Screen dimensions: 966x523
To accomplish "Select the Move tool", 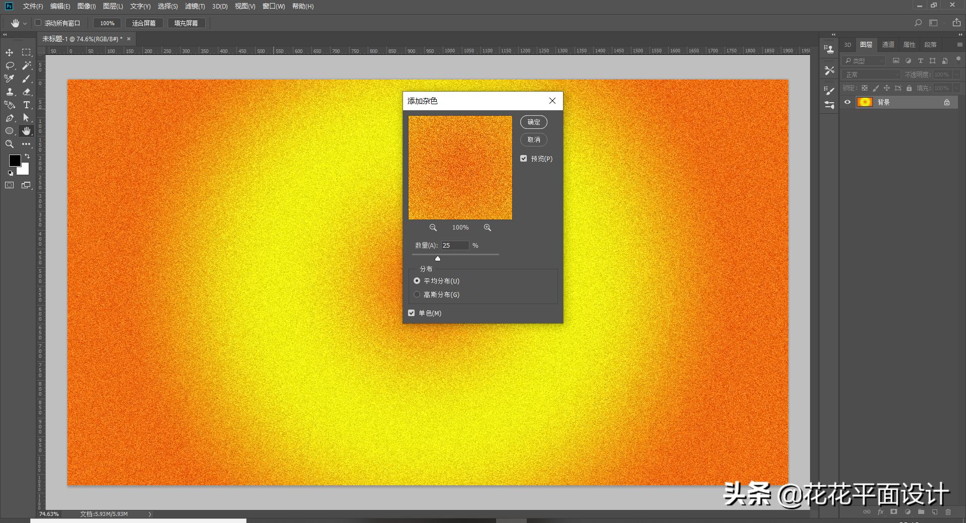I will point(9,52).
